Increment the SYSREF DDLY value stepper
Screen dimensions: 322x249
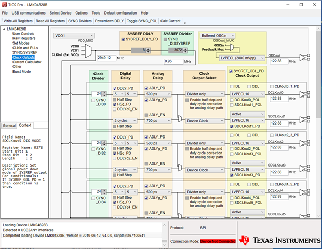(148, 49)
